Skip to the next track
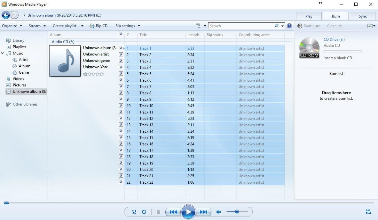 point(204,211)
